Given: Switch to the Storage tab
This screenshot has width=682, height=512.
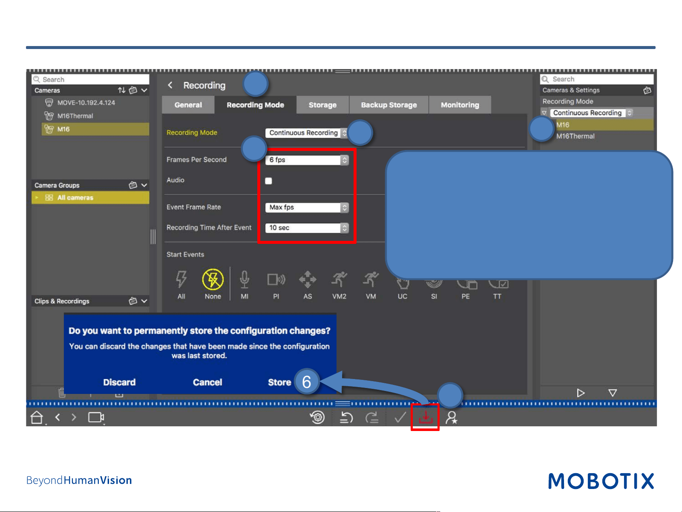Looking at the screenshot, I should (322, 105).
